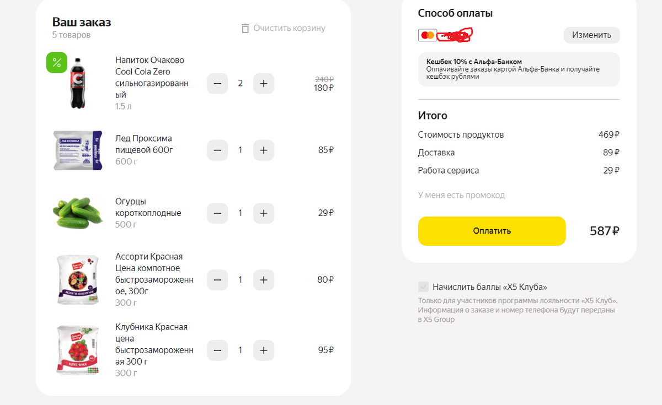Image resolution: width=662 pixels, height=405 pixels.
Task: Toggle the «X5 Клуба» points checkbox
Action: click(x=424, y=287)
